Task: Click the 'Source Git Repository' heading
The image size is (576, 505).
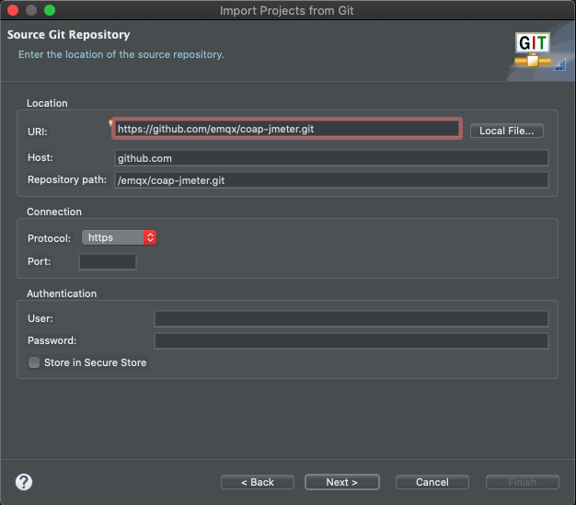Action: pos(69,35)
